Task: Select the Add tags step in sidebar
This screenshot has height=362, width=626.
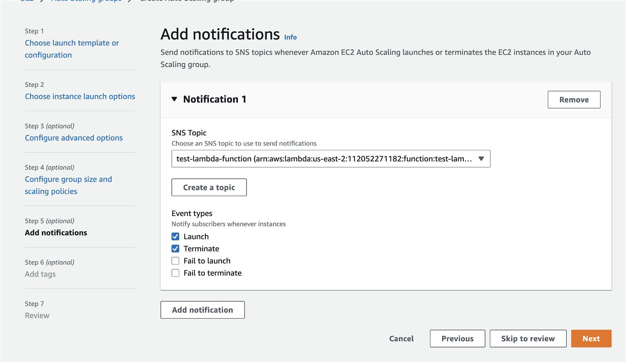Action: point(40,274)
